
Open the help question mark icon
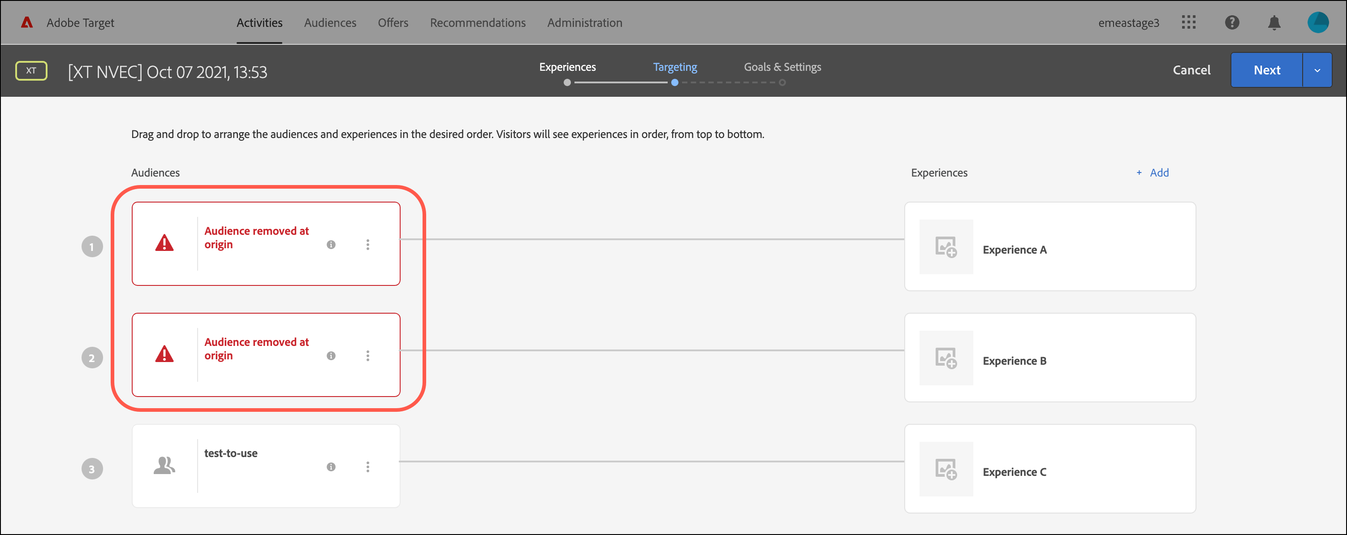(1231, 22)
